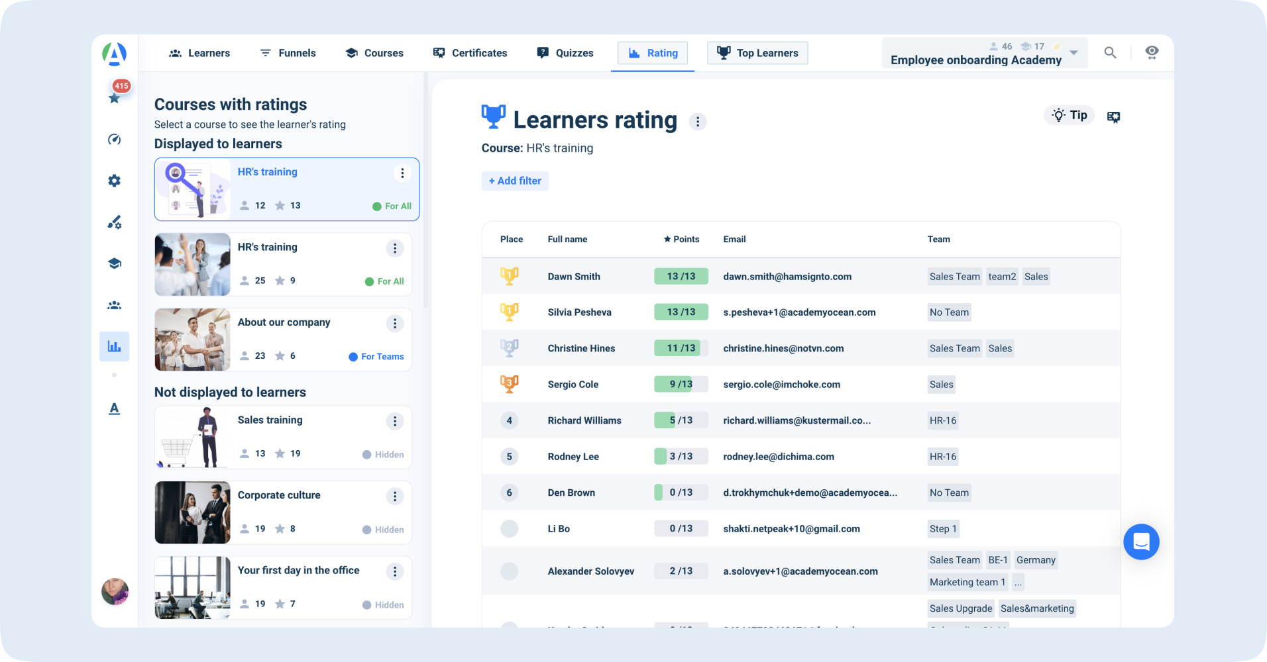Go to the Certificates tab

tap(470, 53)
